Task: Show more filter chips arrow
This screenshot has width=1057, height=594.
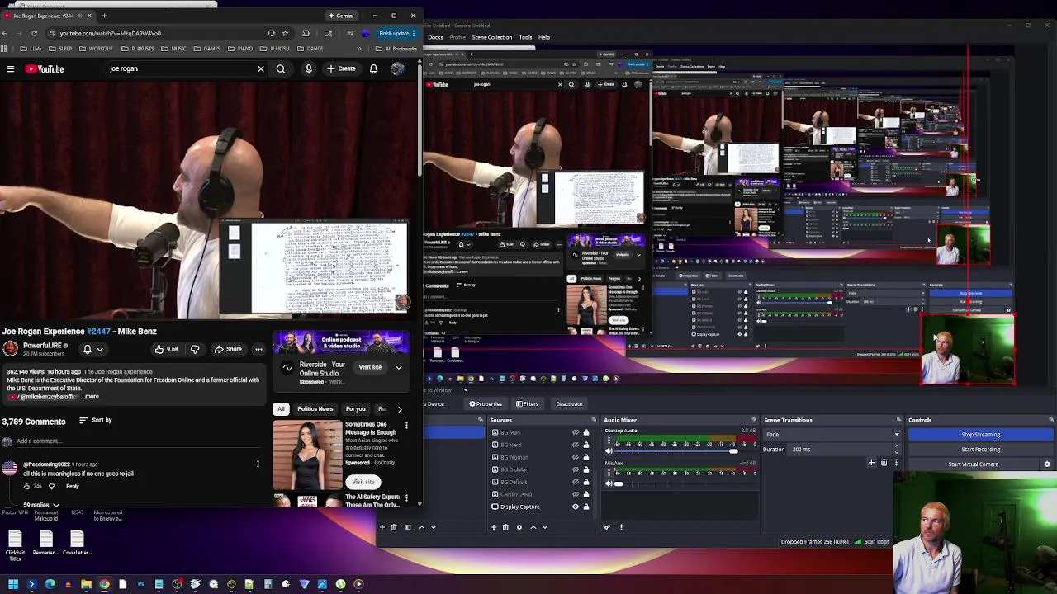Action: (400, 409)
